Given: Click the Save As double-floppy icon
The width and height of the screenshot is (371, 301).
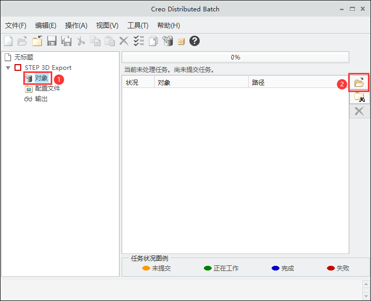Looking at the screenshot, I should (x=66, y=41).
